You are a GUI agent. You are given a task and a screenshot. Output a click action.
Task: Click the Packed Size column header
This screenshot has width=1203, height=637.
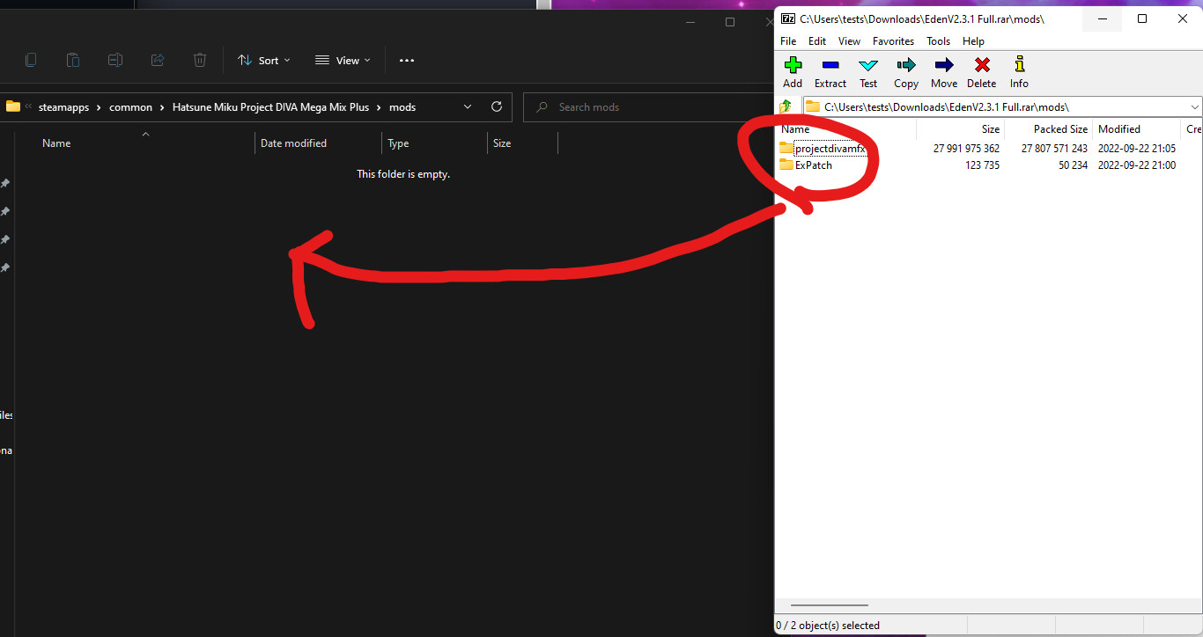pyautogui.click(x=1060, y=129)
